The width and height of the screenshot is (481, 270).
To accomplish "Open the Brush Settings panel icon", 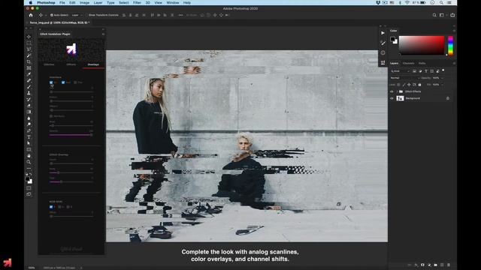I will [x=383, y=43].
